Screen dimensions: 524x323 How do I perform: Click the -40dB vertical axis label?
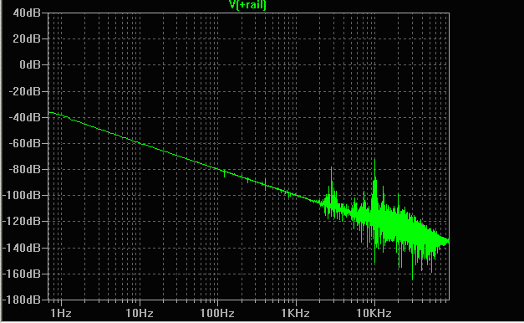click(x=24, y=117)
